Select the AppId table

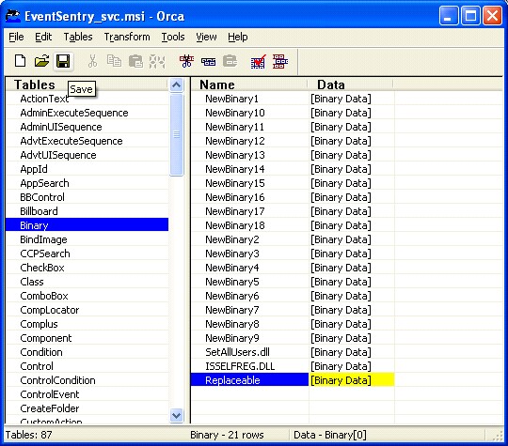(34, 169)
